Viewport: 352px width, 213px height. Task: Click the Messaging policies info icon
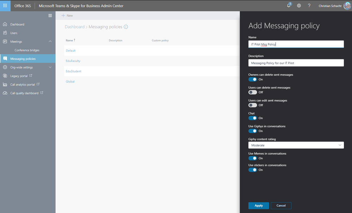(126, 27)
